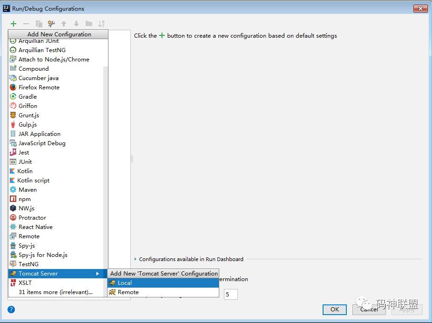The height and width of the screenshot is (323, 432).
Task: Show 31 items more (irrelevant)
Action: [x=56, y=292]
